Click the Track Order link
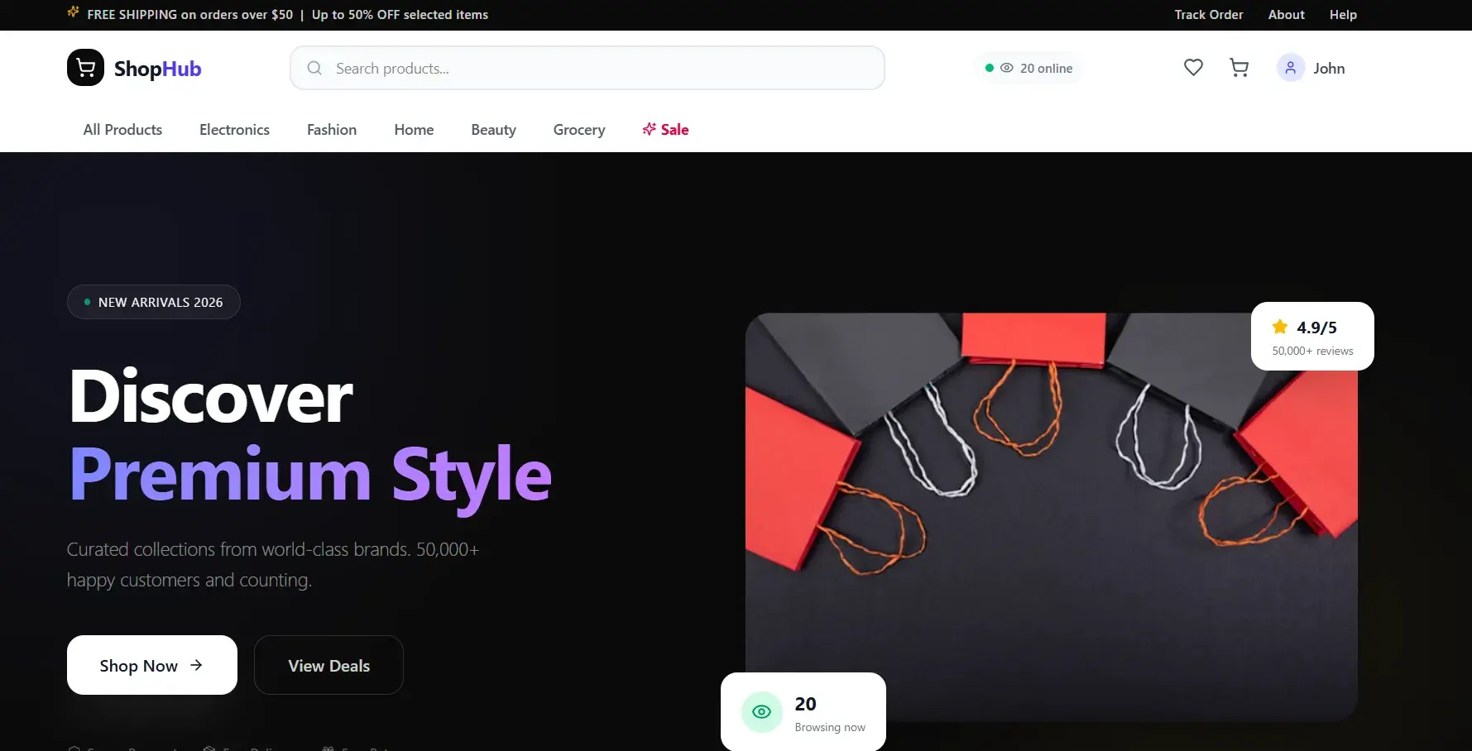1472x751 pixels. [x=1209, y=15]
